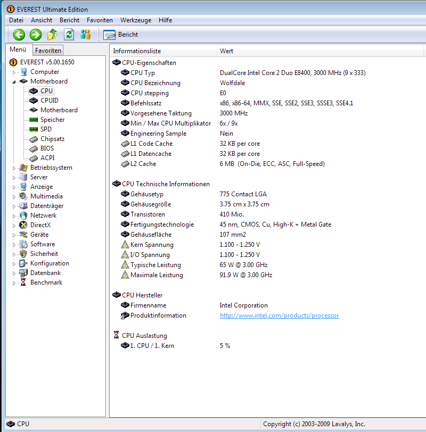
Task: Open the intel.com processor product link
Action: [279, 315]
